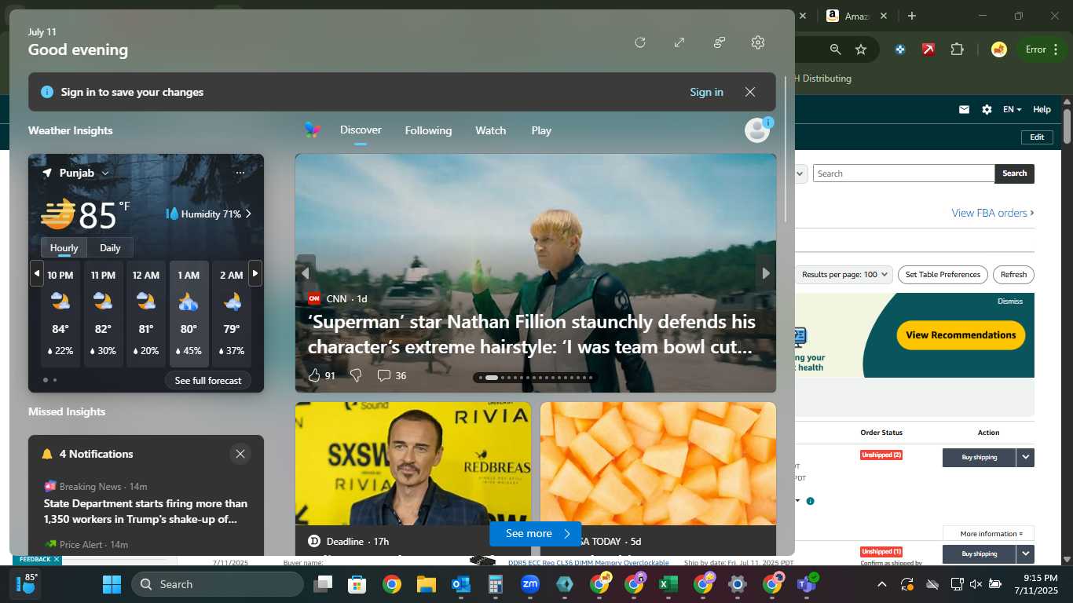The width and height of the screenshot is (1073, 603).
Task: Open the widgets profile avatar
Action: tap(757, 130)
